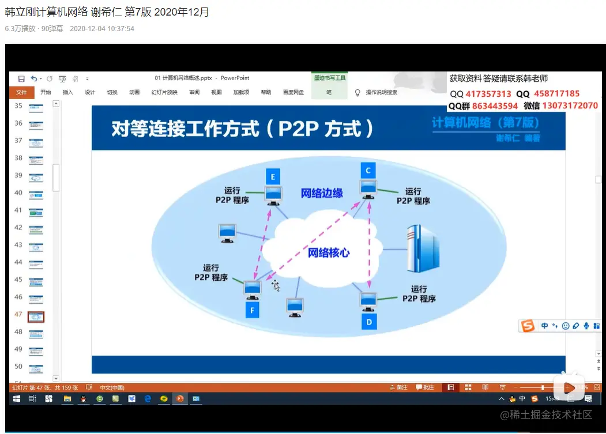Select slide 38 thumbnail

point(36,160)
